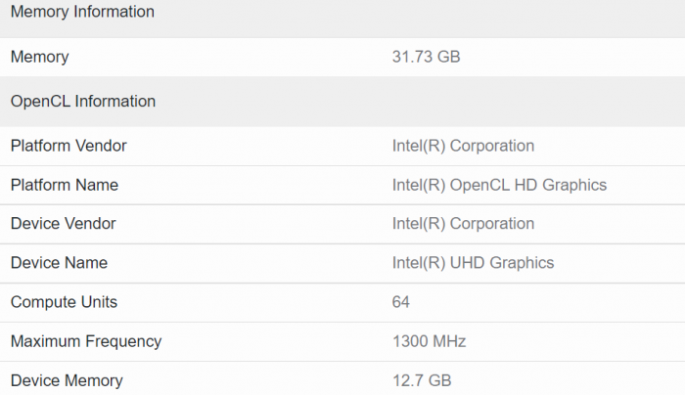Select the 31.73 GB memory value
685x395 pixels.
point(426,58)
